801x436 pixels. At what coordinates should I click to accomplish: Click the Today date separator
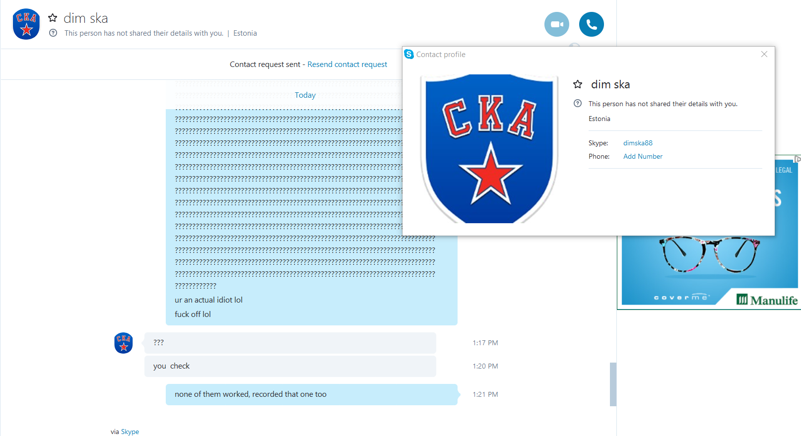point(305,95)
